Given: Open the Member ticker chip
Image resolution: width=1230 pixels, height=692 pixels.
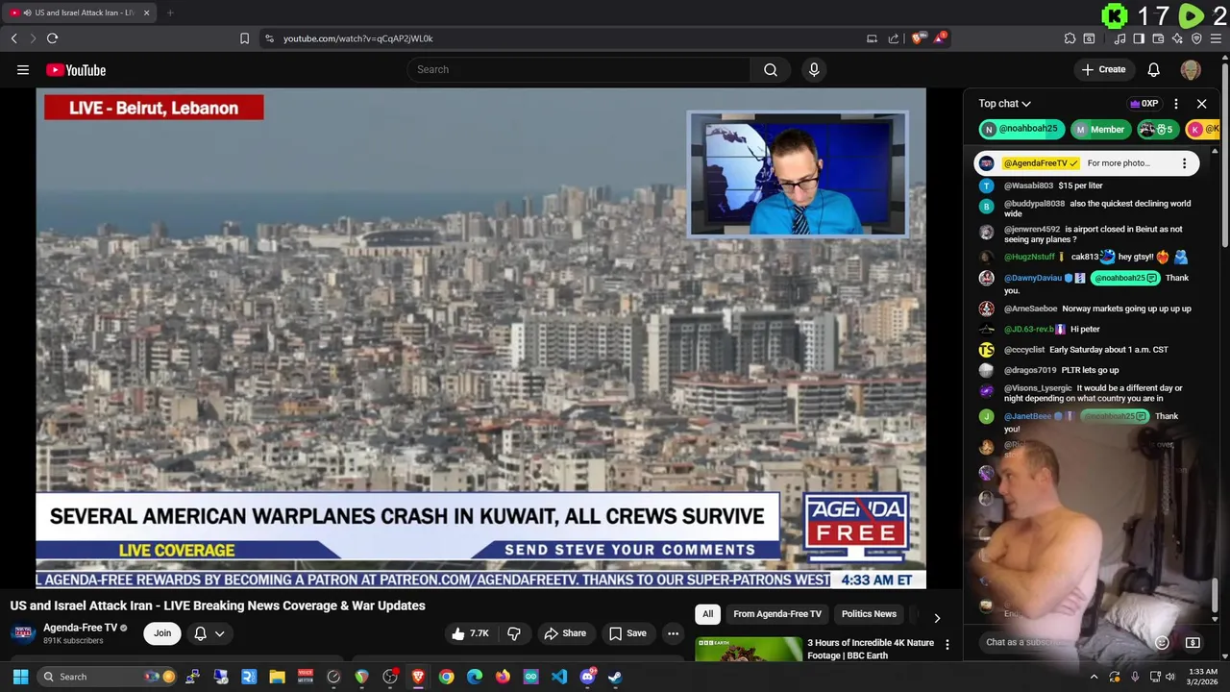Looking at the screenshot, I should (x=1098, y=129).
